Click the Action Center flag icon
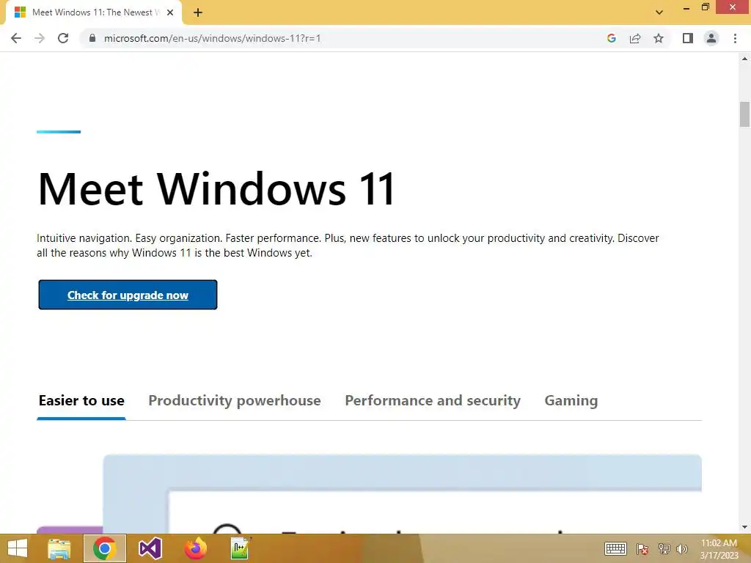This screenshot has height=563, width=751. [642, 549]
